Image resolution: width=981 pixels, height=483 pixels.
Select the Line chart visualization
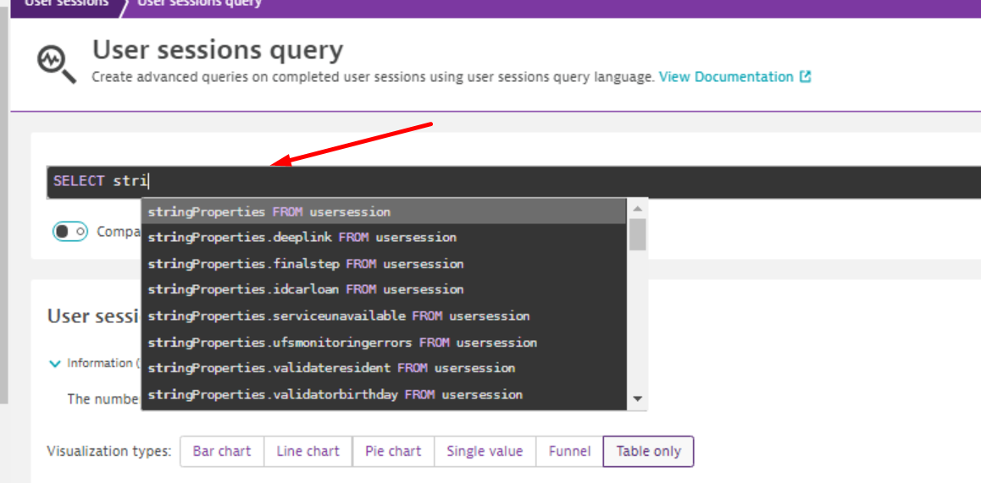click(x=308, y=451)
